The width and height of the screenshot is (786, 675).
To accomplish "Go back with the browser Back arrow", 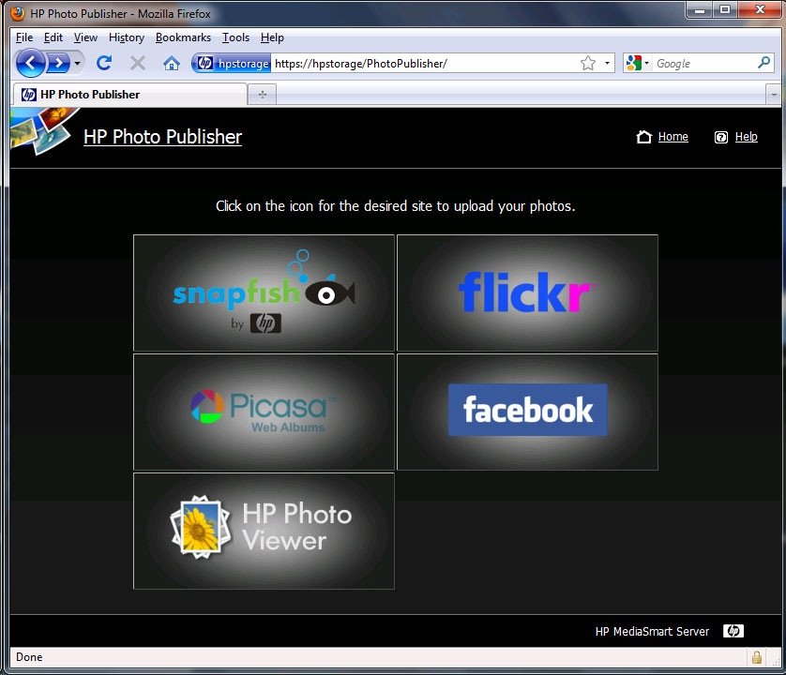I will point(31,63).
